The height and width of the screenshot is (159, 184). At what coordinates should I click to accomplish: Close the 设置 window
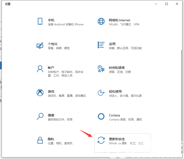pos(177,4)
